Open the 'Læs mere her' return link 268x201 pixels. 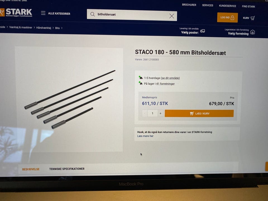click(145, 136)
